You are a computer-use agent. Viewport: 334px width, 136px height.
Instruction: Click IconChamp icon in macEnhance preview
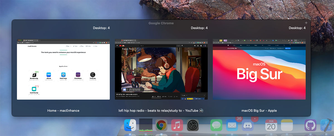pos(34,89)
